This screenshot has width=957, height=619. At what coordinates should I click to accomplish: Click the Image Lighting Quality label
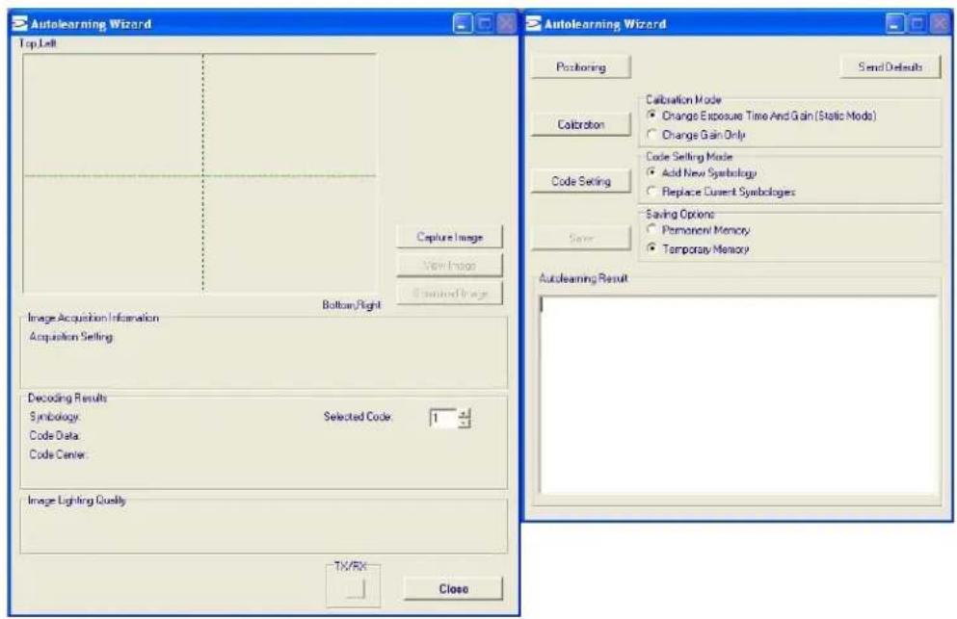(77, 500)
